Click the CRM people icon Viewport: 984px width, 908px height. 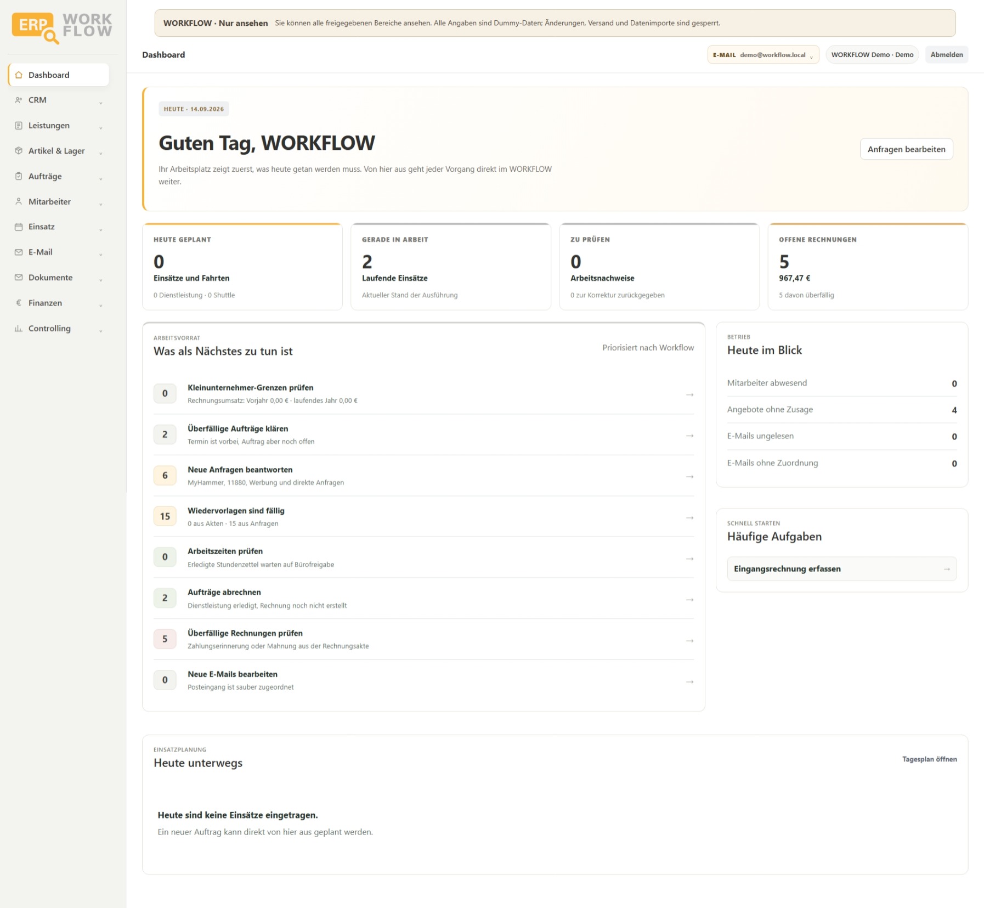[19, 100]
